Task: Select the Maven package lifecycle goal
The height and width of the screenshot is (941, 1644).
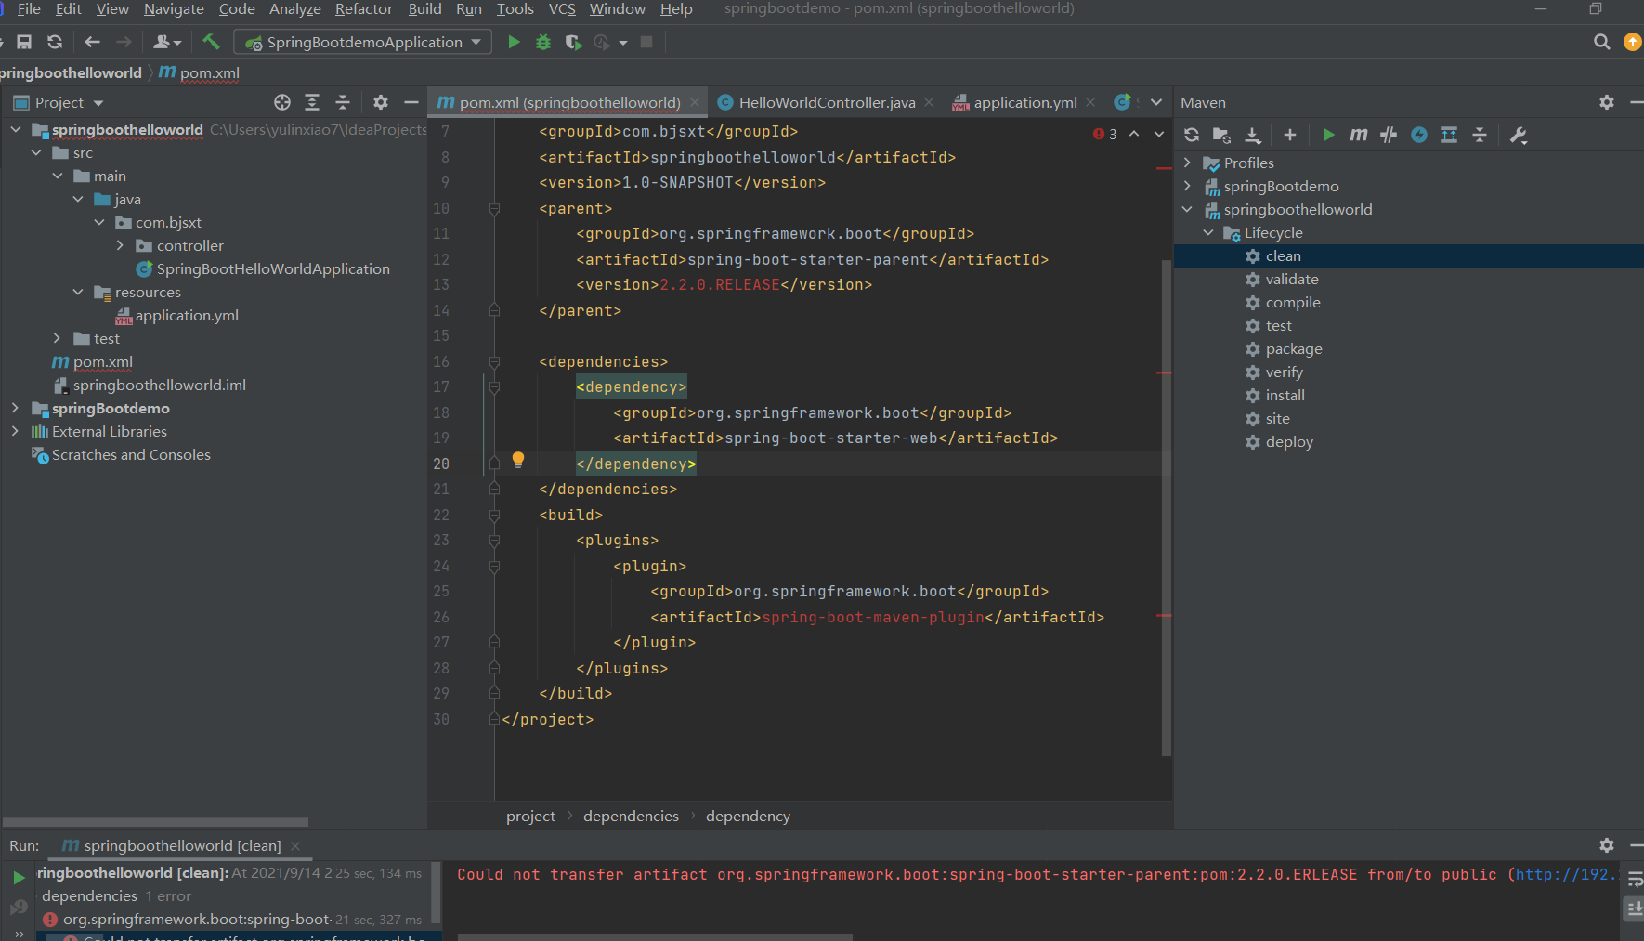Action: click(x=1293, y=348)
